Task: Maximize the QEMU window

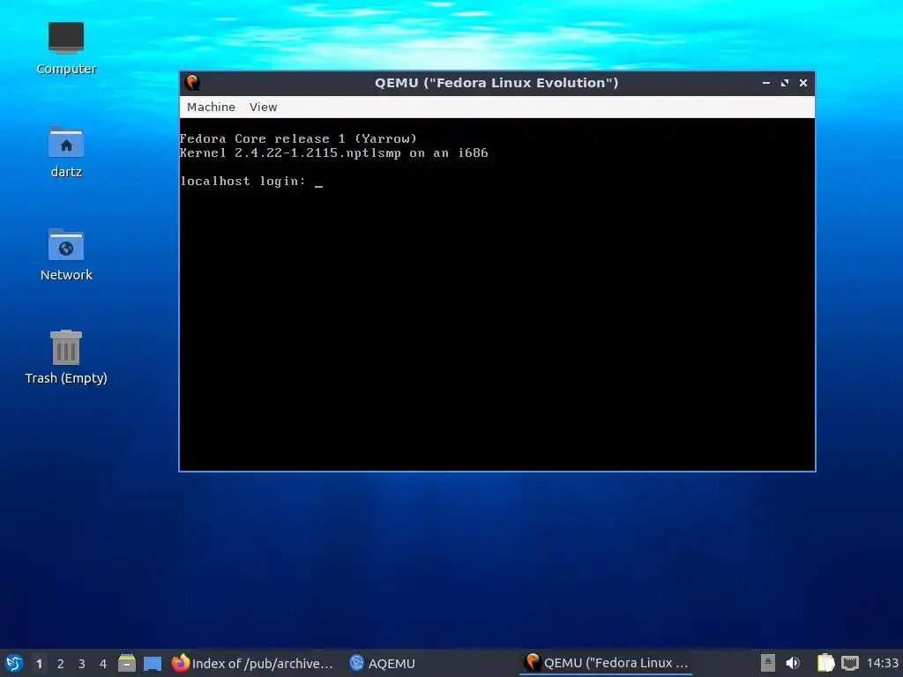Action: pyautogui.click(x=784, y=83)
